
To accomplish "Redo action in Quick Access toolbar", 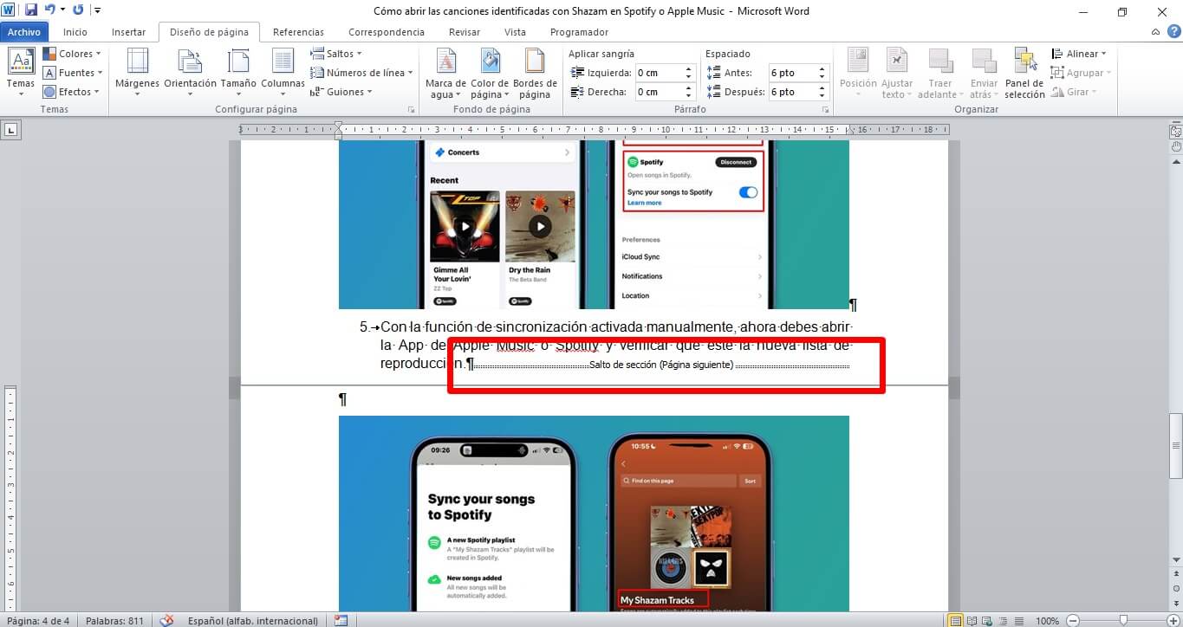I will tap(78, 10).
